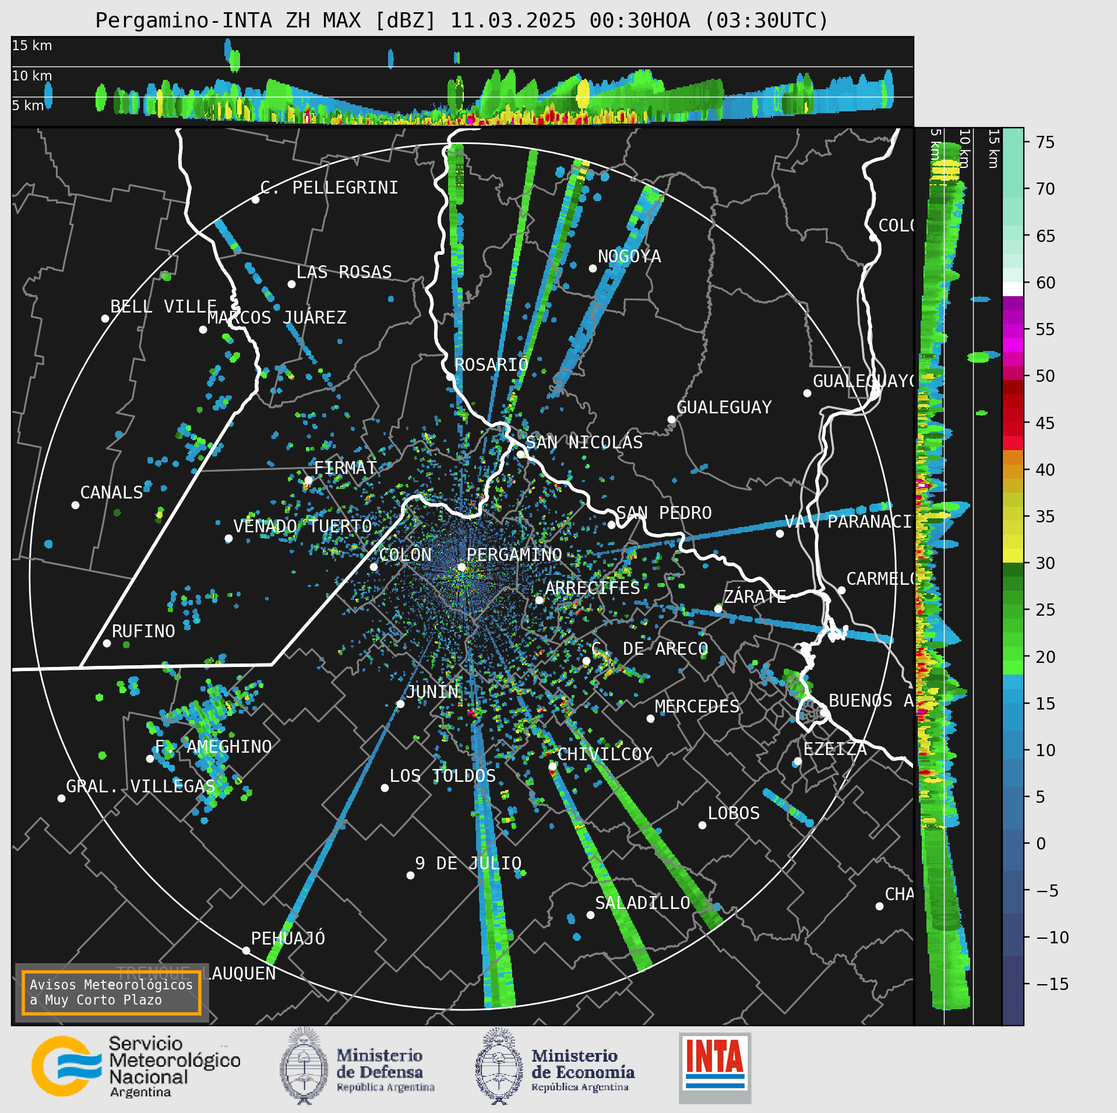Screen dimensions: 1117x1113
Task: Click the Ezeiza city dot
Action: (798, 761)
